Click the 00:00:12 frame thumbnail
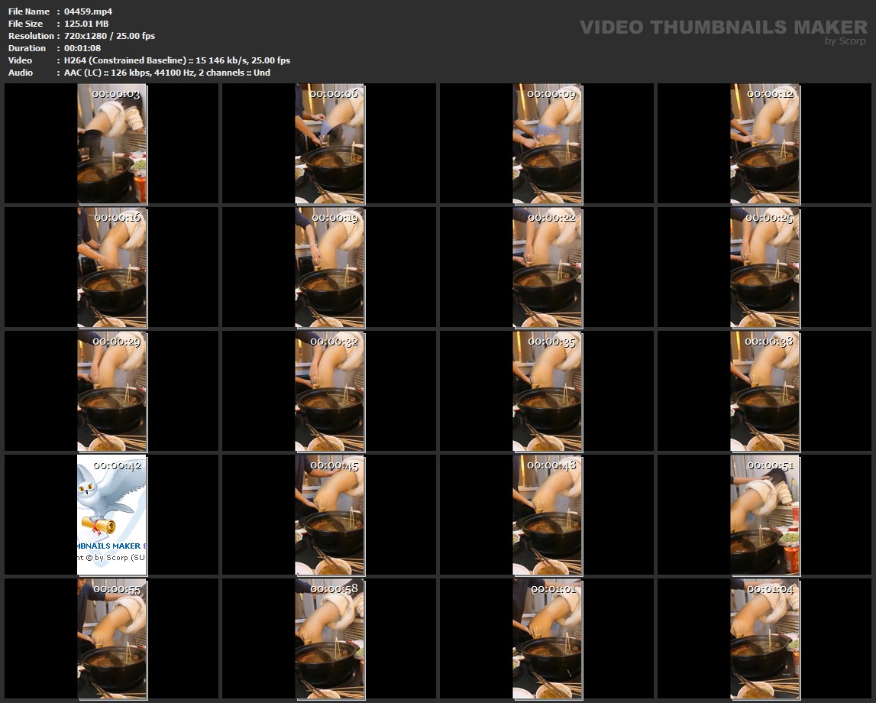876x703 pixels. tap(764, 144)
